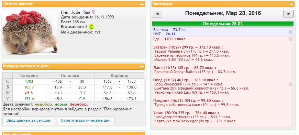
Task: Click the Картошка фри Hesburger entry
Action: 196,121
